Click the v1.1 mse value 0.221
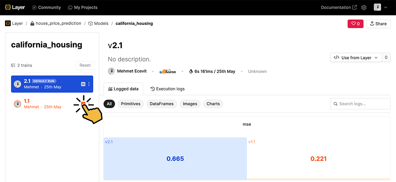 (319, 159)
